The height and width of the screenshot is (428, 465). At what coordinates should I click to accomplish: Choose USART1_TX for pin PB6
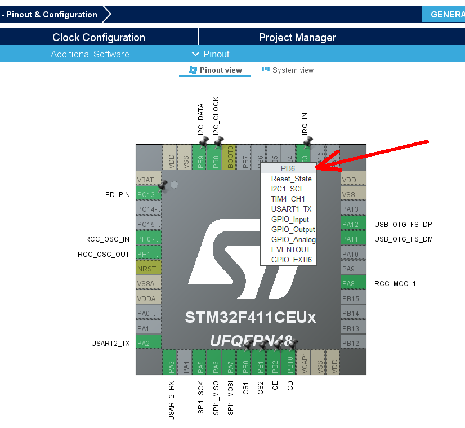[x=291, y=209]
